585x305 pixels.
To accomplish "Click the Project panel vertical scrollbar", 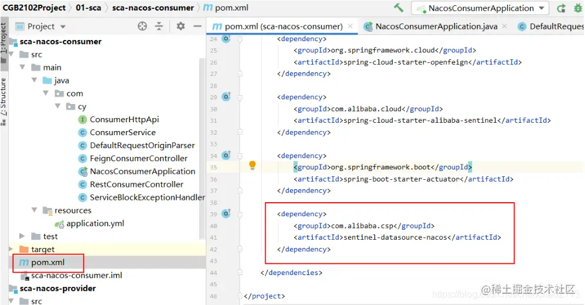I will (x=202, y=149).
